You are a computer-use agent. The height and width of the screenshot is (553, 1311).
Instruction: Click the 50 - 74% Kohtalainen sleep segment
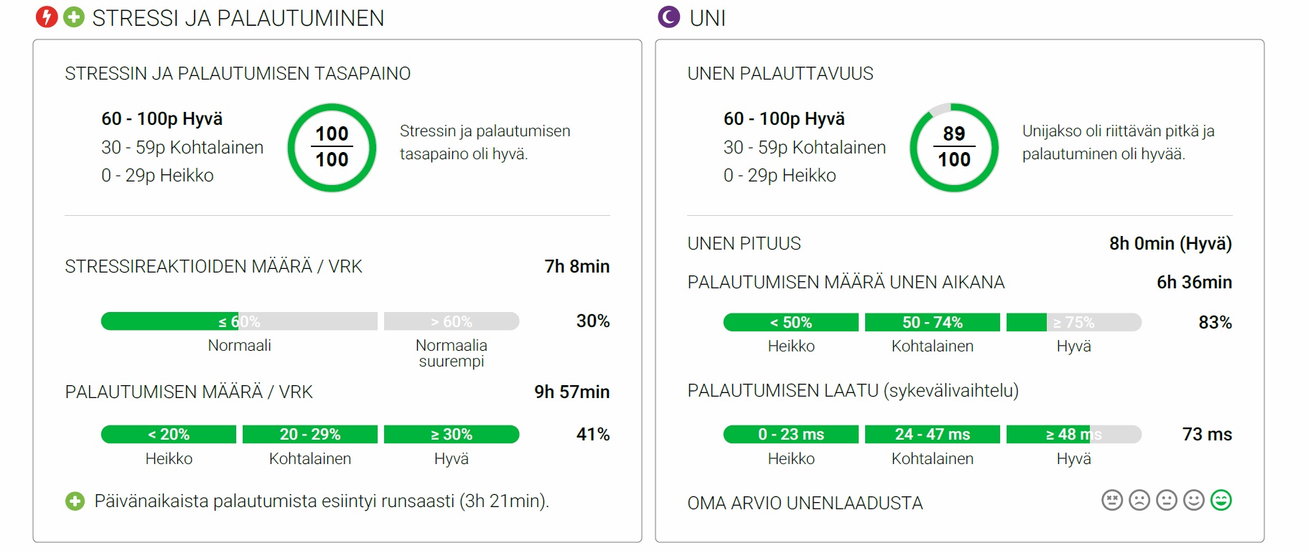933,322
